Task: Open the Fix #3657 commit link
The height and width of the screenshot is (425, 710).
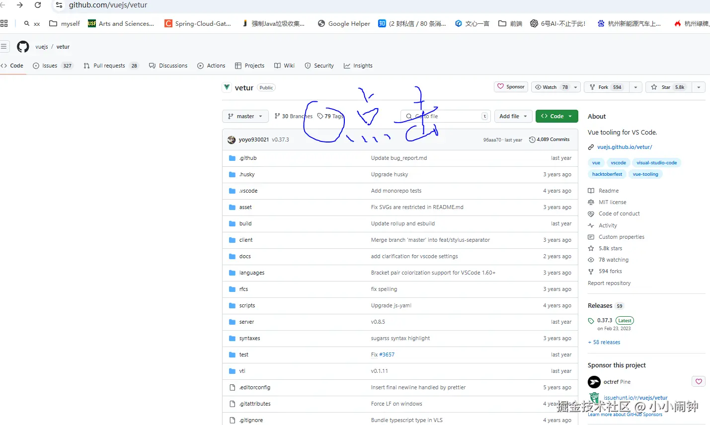Action: (x=383, y=354)
